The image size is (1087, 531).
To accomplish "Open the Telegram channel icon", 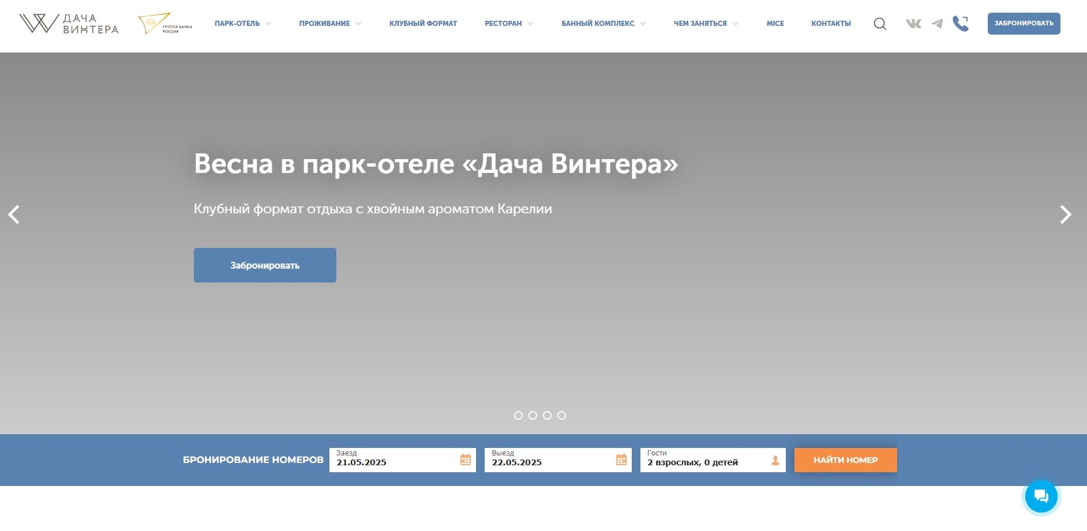I will point(937,24).
